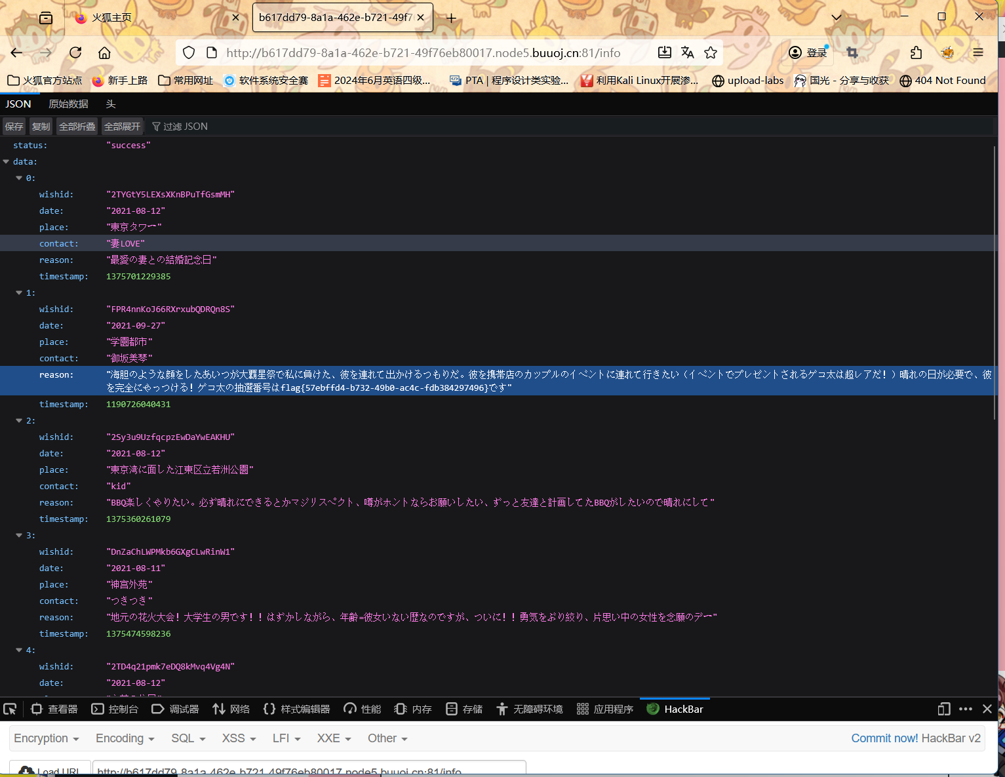Open the 网络 devtools tab
This screenshot has width=1005, height=777.
pyautogui.click(x=231, y=709)
